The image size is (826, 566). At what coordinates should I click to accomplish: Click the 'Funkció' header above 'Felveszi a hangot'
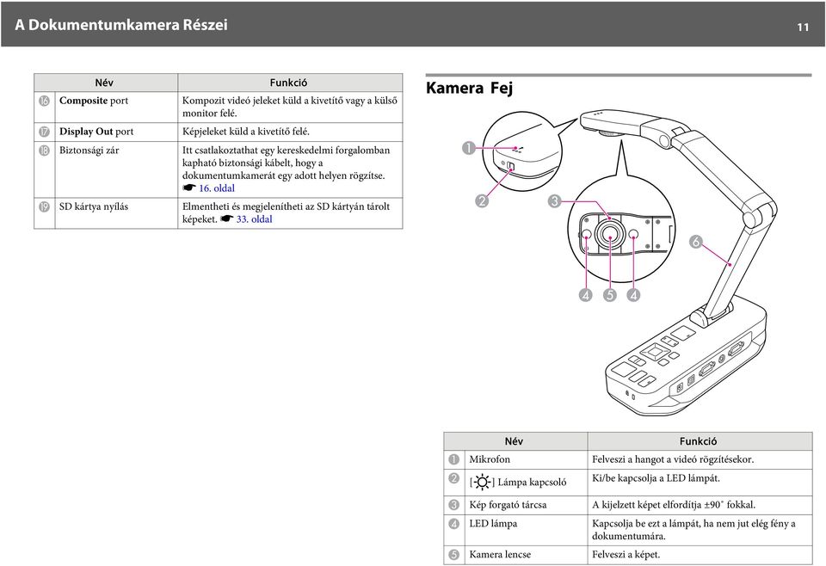(699, 442)
